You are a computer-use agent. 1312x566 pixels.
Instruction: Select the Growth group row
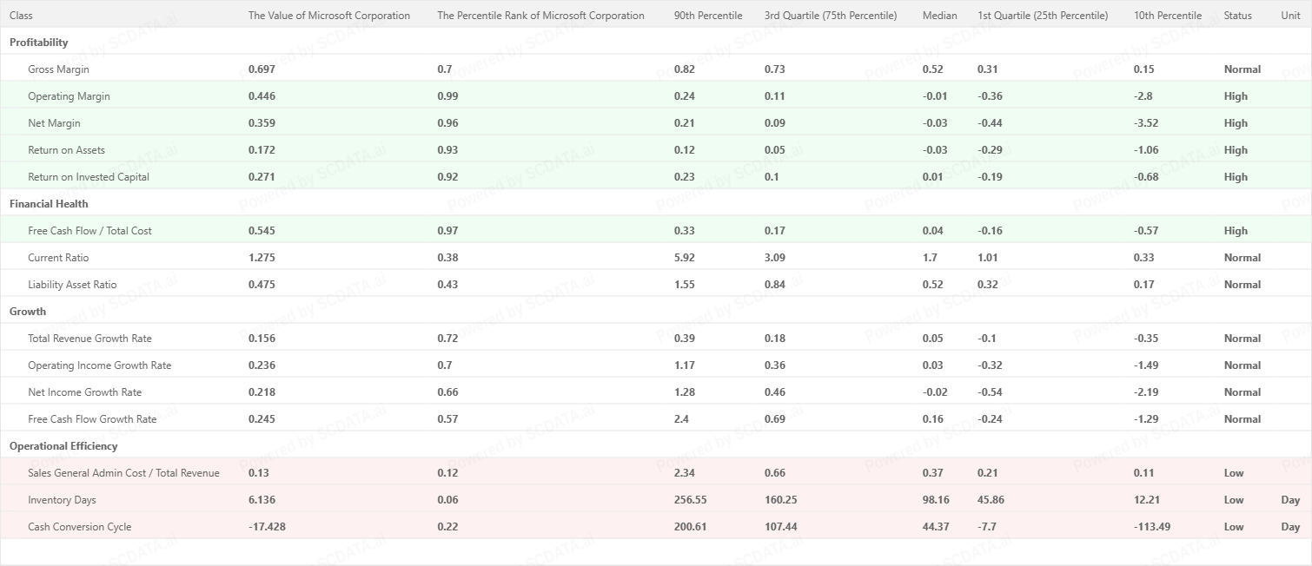click(28, 312)
